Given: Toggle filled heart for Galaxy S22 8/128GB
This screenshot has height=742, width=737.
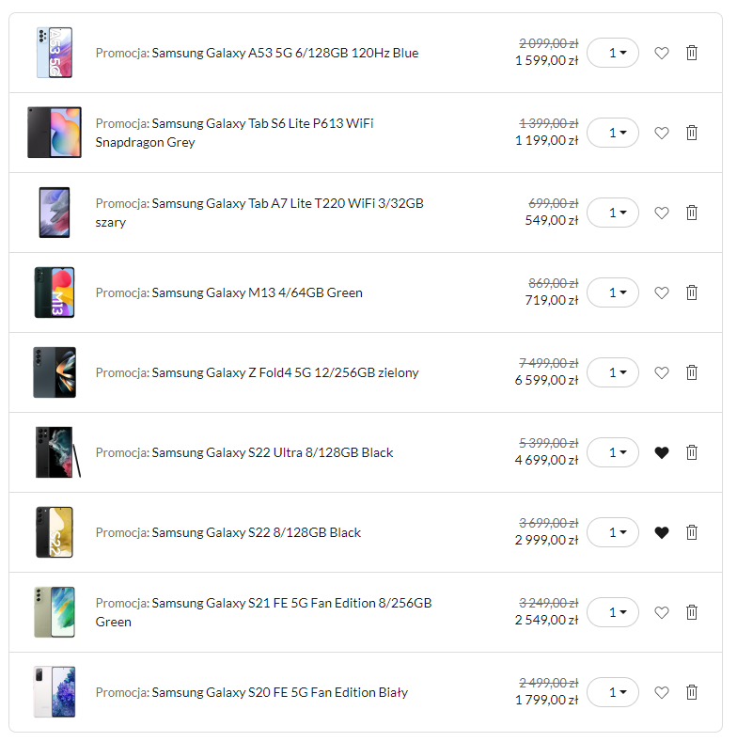Looking at the screenshot, I should coord(662,533).
